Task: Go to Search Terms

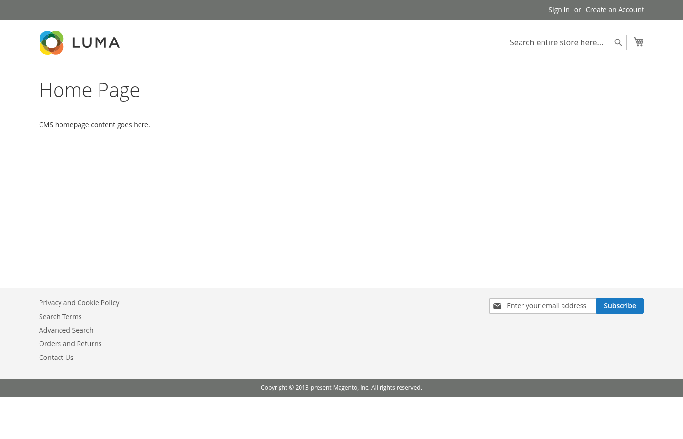Action: [x=60, y=317]
